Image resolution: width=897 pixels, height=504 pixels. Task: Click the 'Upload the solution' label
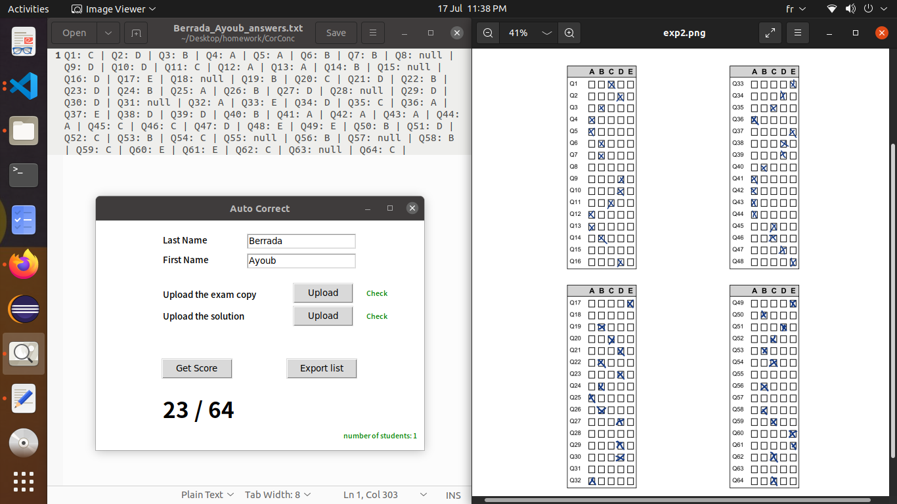pos(204,316)
